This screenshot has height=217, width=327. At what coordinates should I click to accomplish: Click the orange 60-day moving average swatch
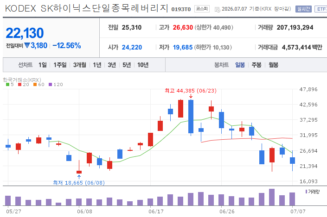35,85
